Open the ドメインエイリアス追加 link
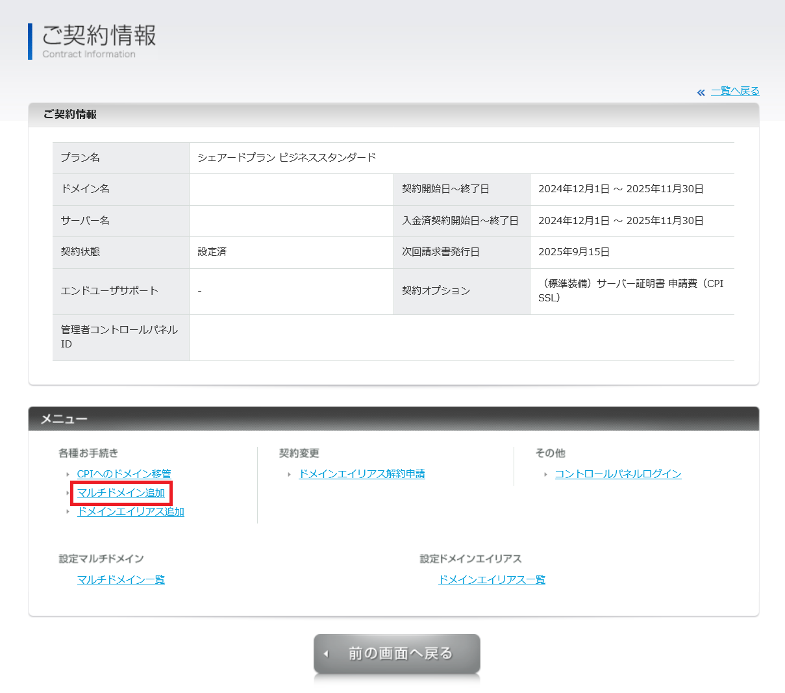Image resolution: width=785 pixels, height=693 pixels. 131,512
